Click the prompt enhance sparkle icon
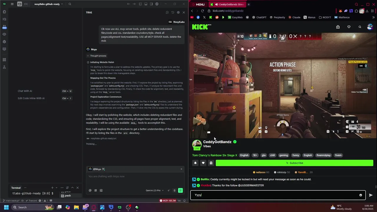Screen dimensions: 377x212 [x=169, y=191]
